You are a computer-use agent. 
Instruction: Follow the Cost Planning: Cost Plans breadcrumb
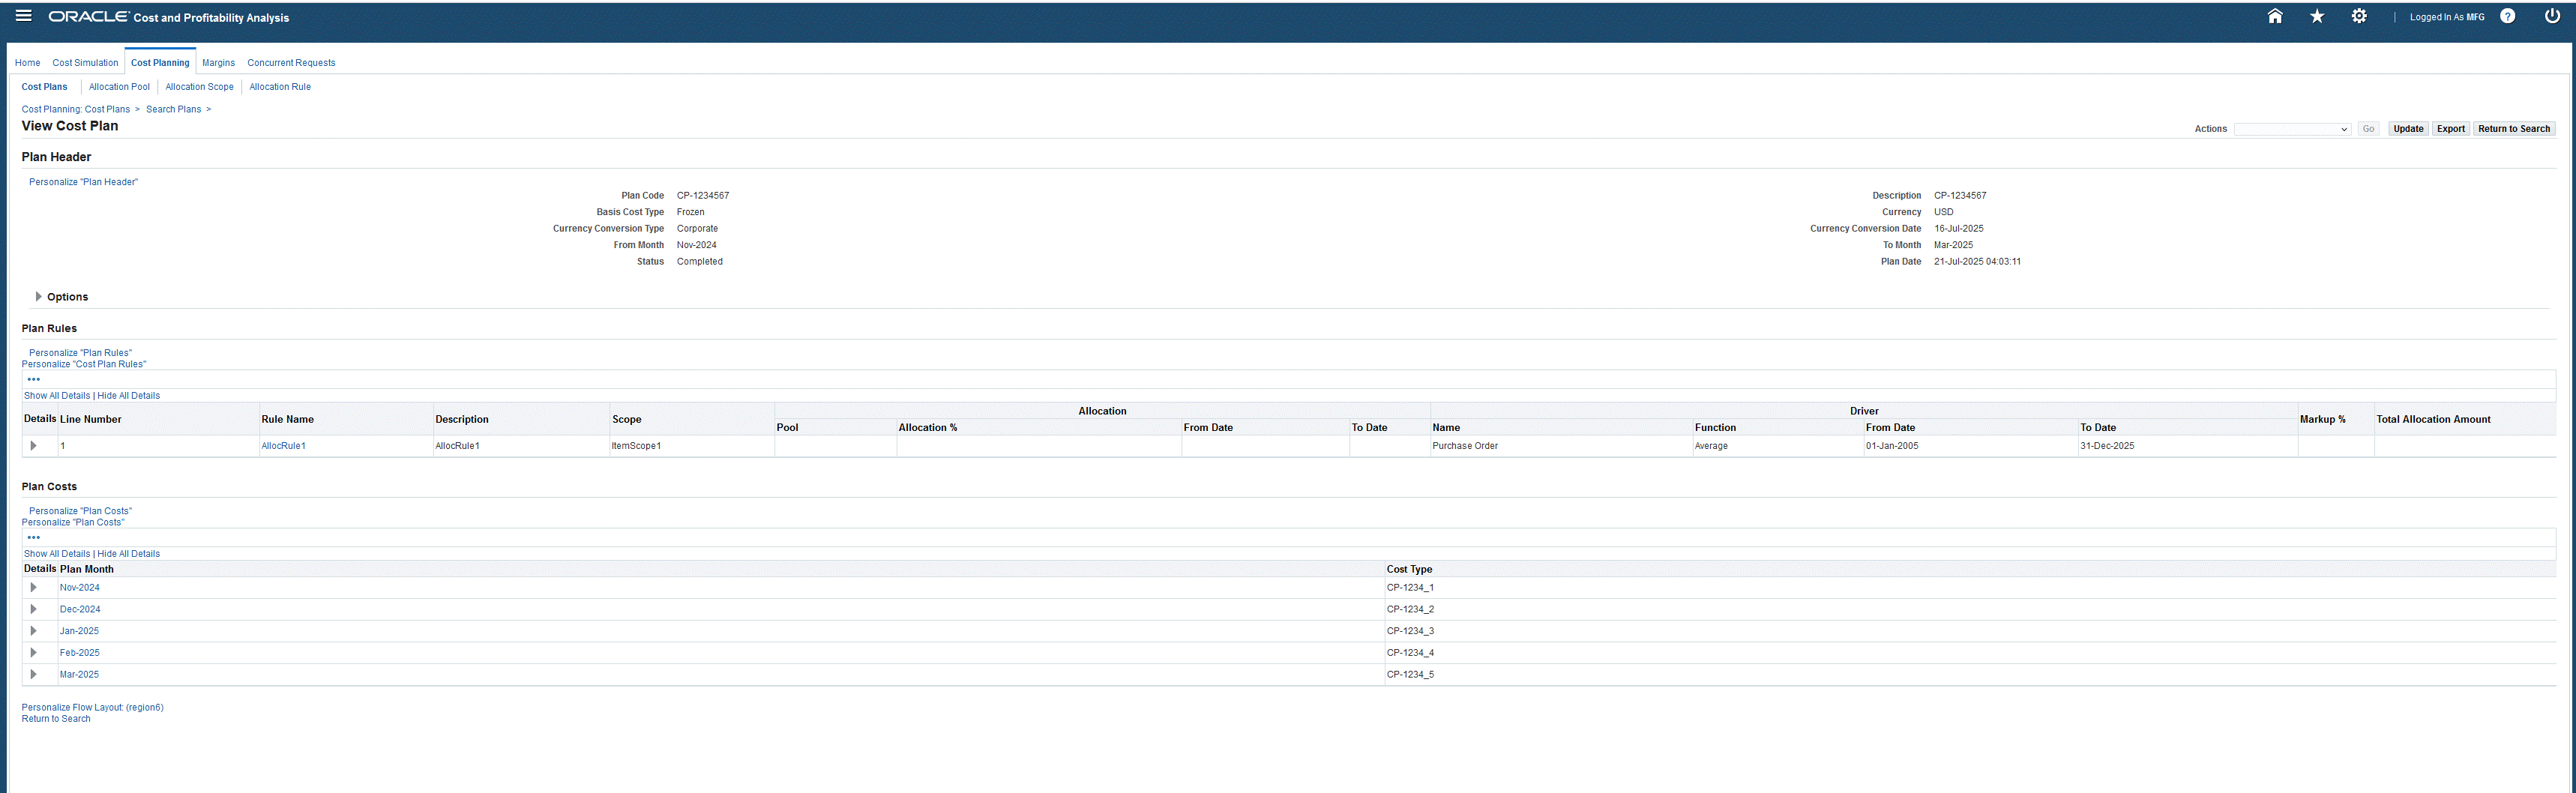[76, 110]
